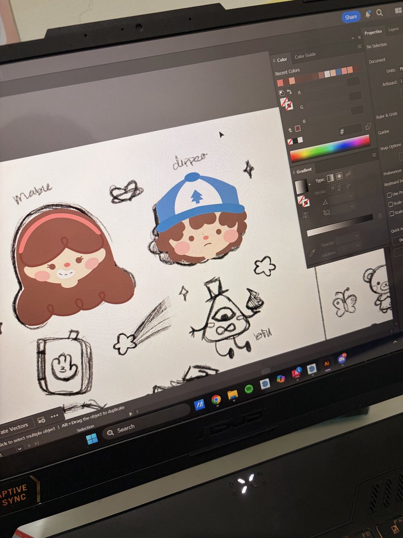Screen dimensions: 403x538
Task: Select the Fill box in Gradient panel
Action: coord(301,200)
